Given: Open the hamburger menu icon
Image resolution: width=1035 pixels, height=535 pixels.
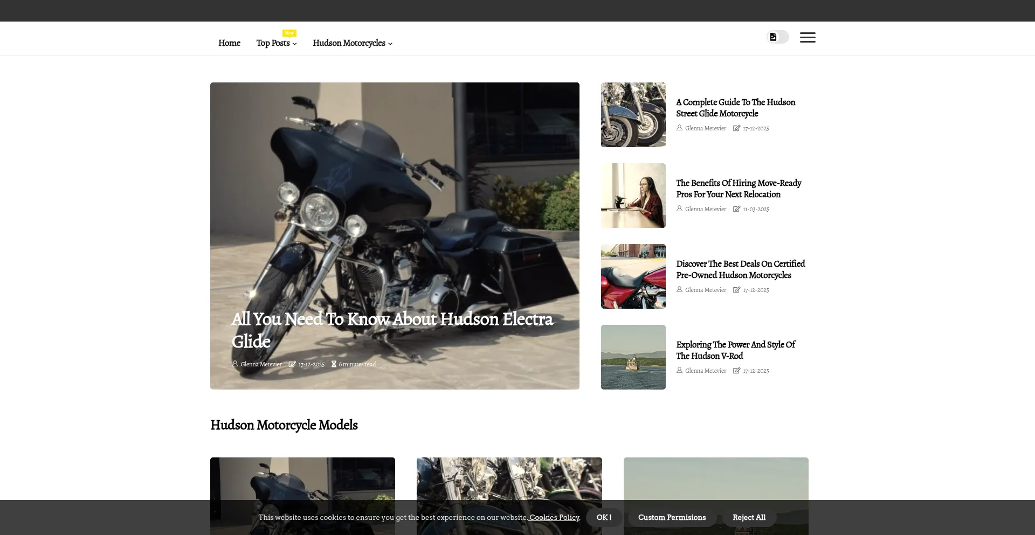Looking at the screenshot, I should [808, 37].
